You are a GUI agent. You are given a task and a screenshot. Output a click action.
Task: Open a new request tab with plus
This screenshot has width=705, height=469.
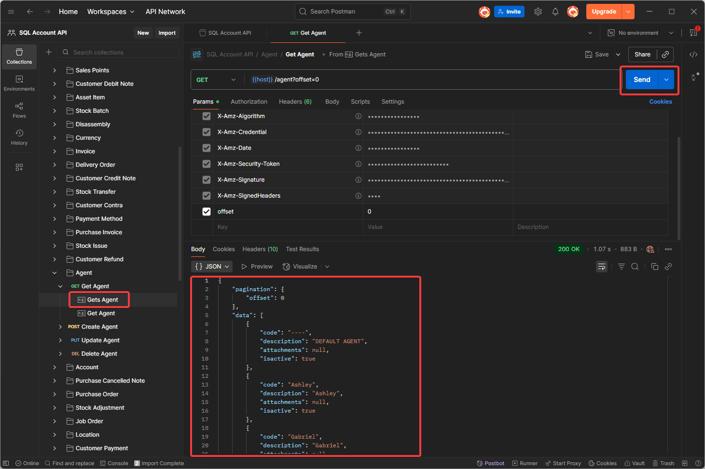pyautogui.click(x=359, y=33)
